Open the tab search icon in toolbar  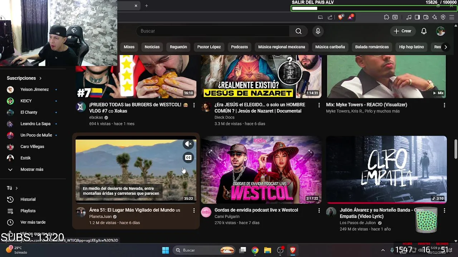[395, 17]
